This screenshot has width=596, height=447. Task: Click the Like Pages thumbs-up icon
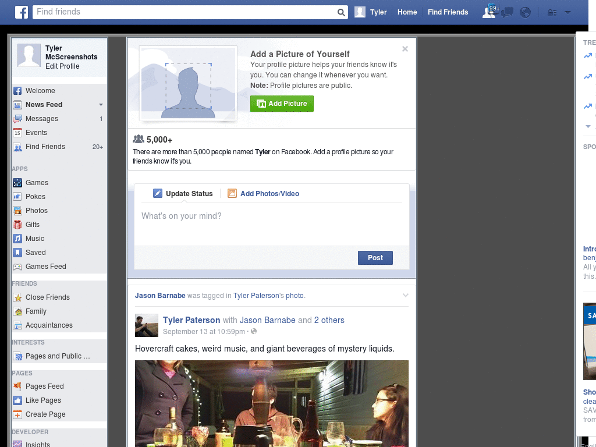pos(17,400)
